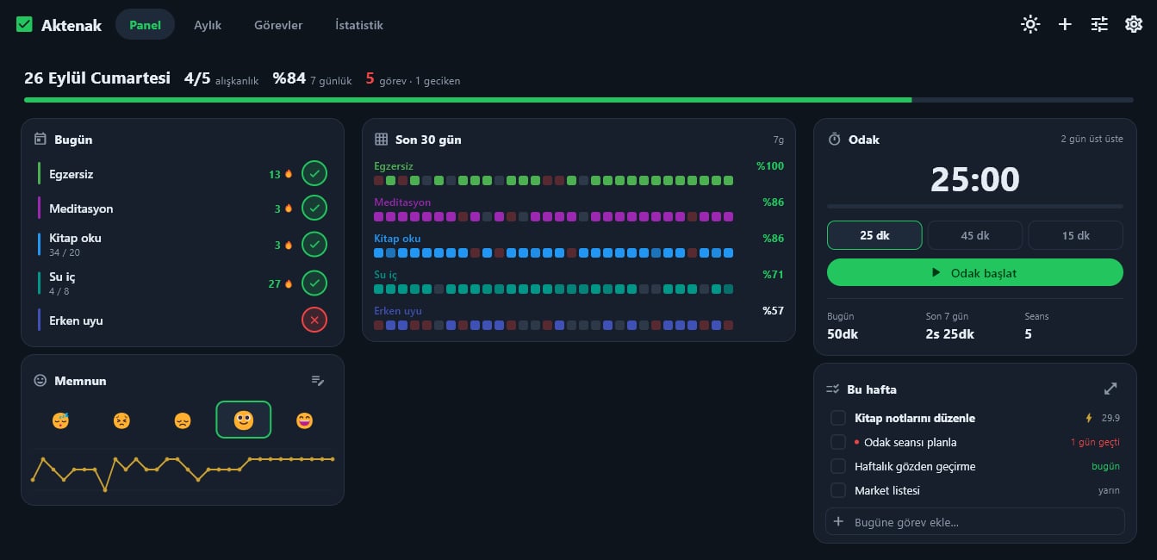This screenshot has height=560, width=1157.
Task: Click the Bugüne görev ekle input field
Action: (975, 521)
